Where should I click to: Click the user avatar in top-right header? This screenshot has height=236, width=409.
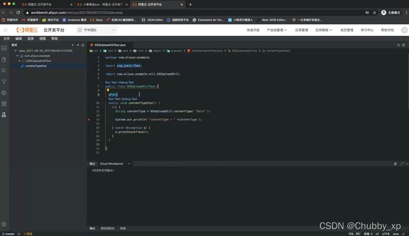point(404,30)
